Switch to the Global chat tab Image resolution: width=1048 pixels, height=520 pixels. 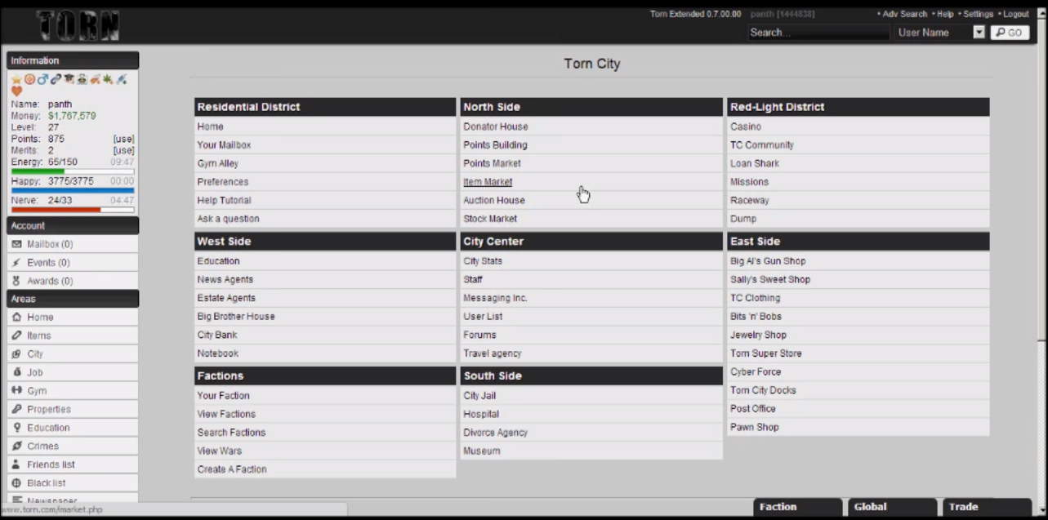[891, 507]
